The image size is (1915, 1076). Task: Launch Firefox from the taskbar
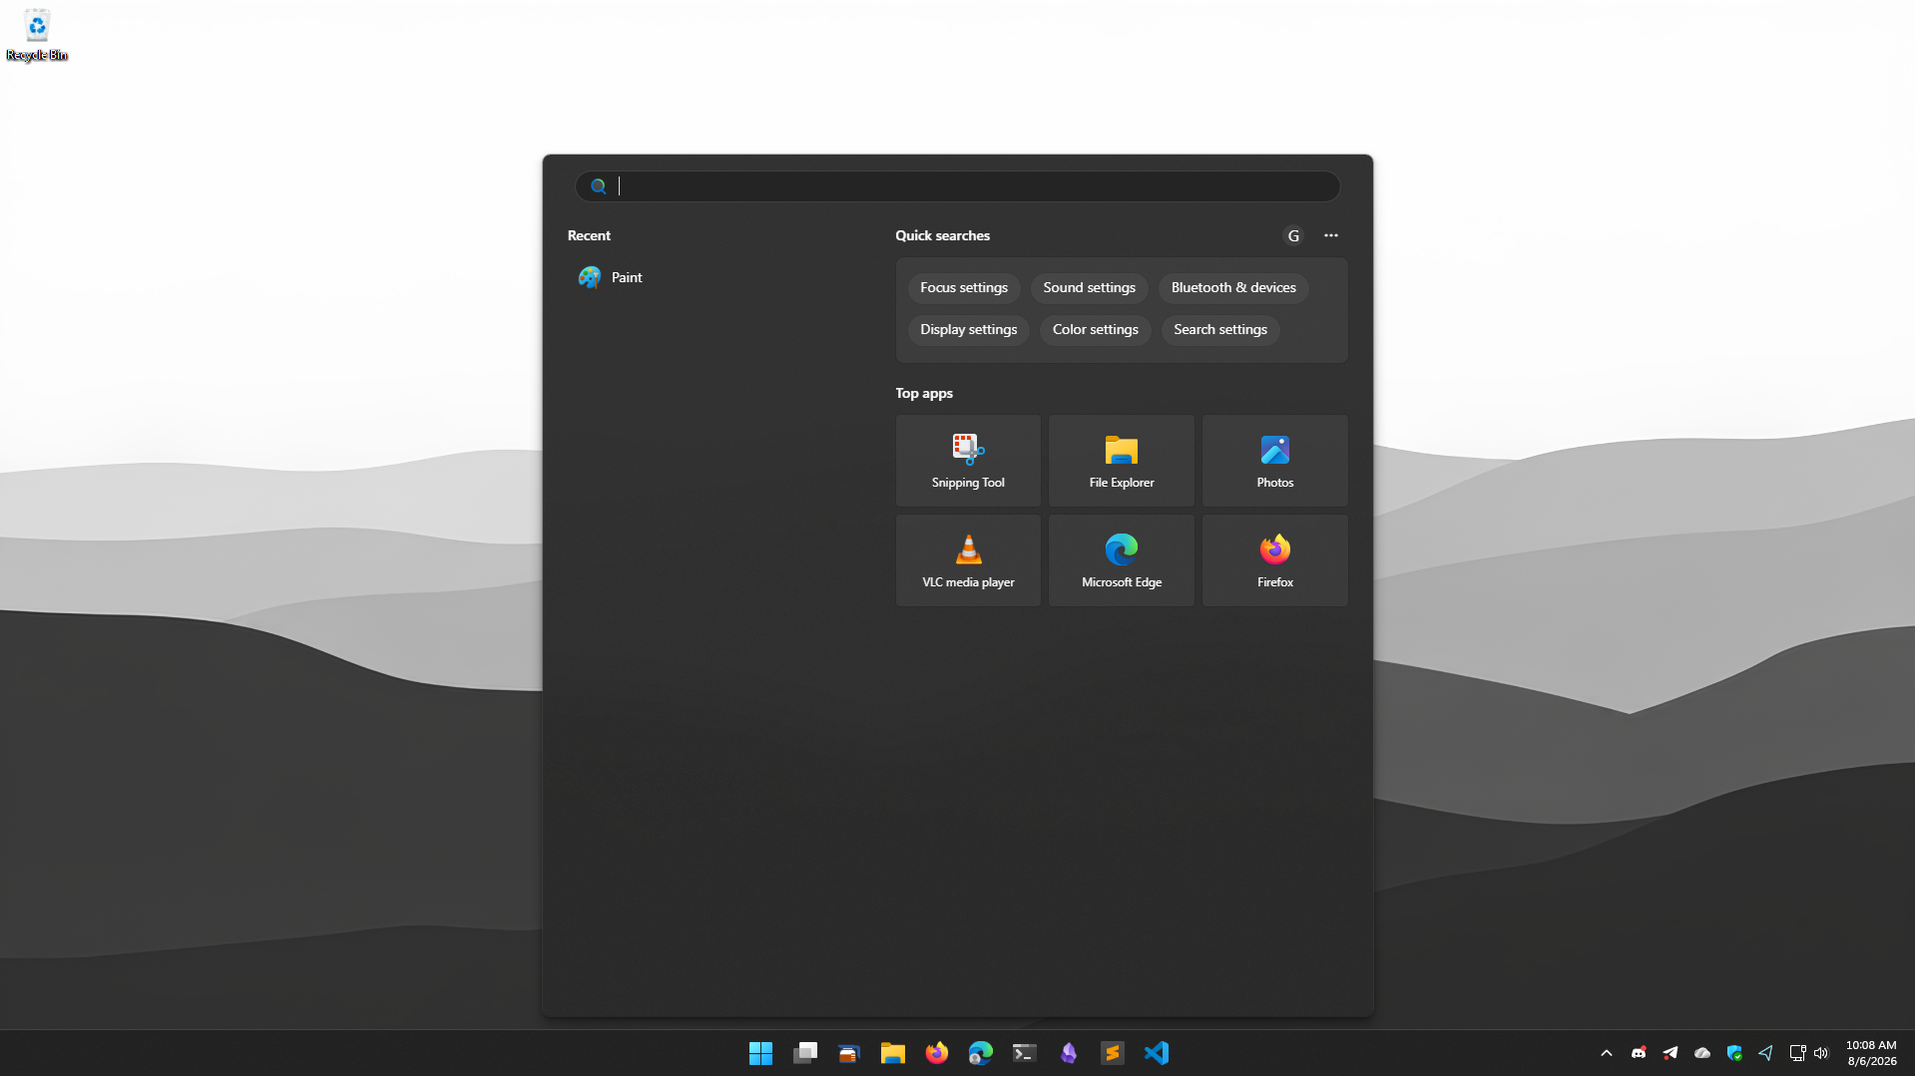(937, 1053)
